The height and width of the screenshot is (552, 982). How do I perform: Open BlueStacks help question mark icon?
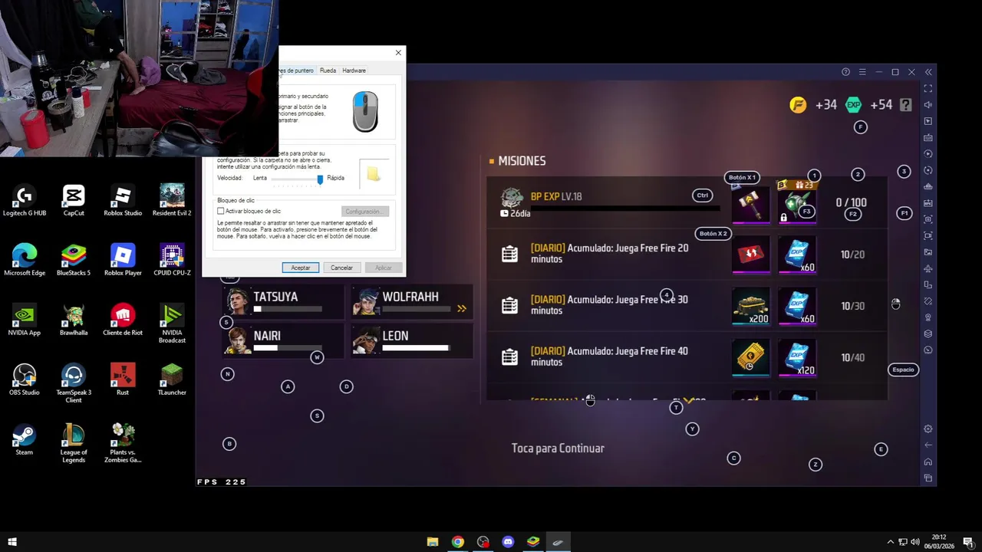pyautogui.click(x=845, y=72)
